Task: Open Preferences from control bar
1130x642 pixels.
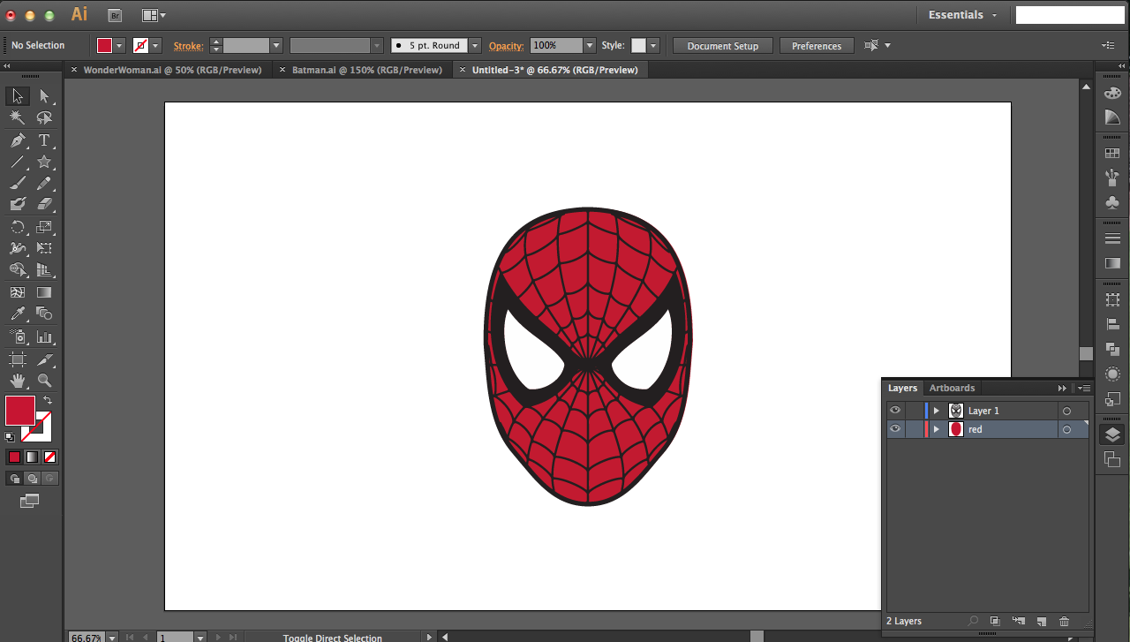Action: pyautogui.click(x=817, y=46)
